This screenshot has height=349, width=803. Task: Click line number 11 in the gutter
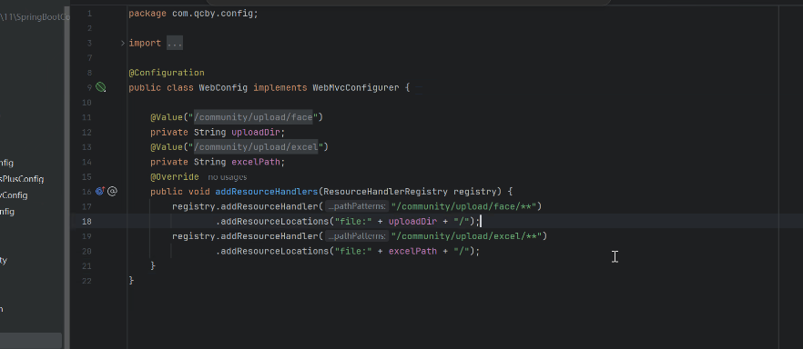pyautogui.click(x=86, y=117)
